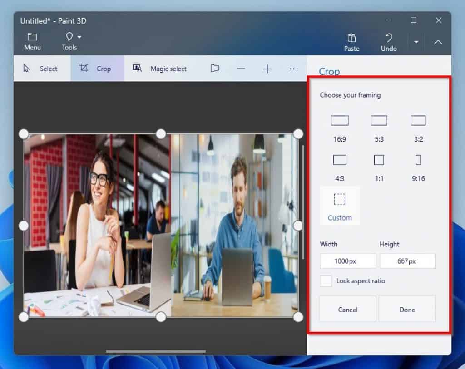
Task: Cancel the crop operation
Action: 347,310
